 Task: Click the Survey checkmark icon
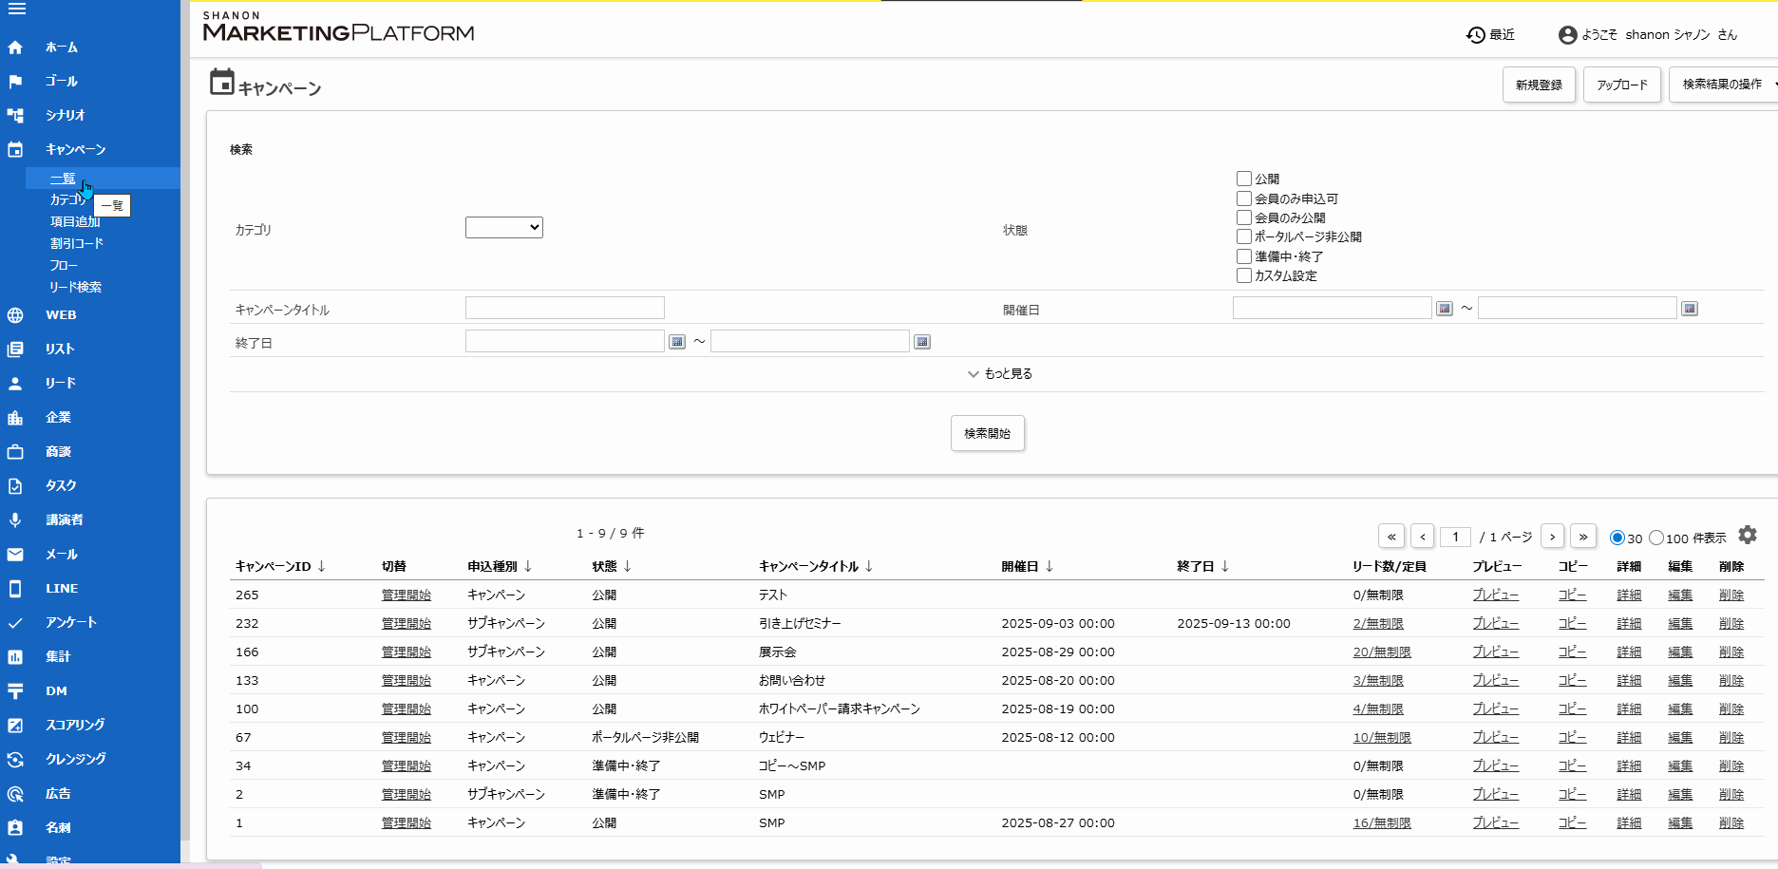[x=15, y=623]
